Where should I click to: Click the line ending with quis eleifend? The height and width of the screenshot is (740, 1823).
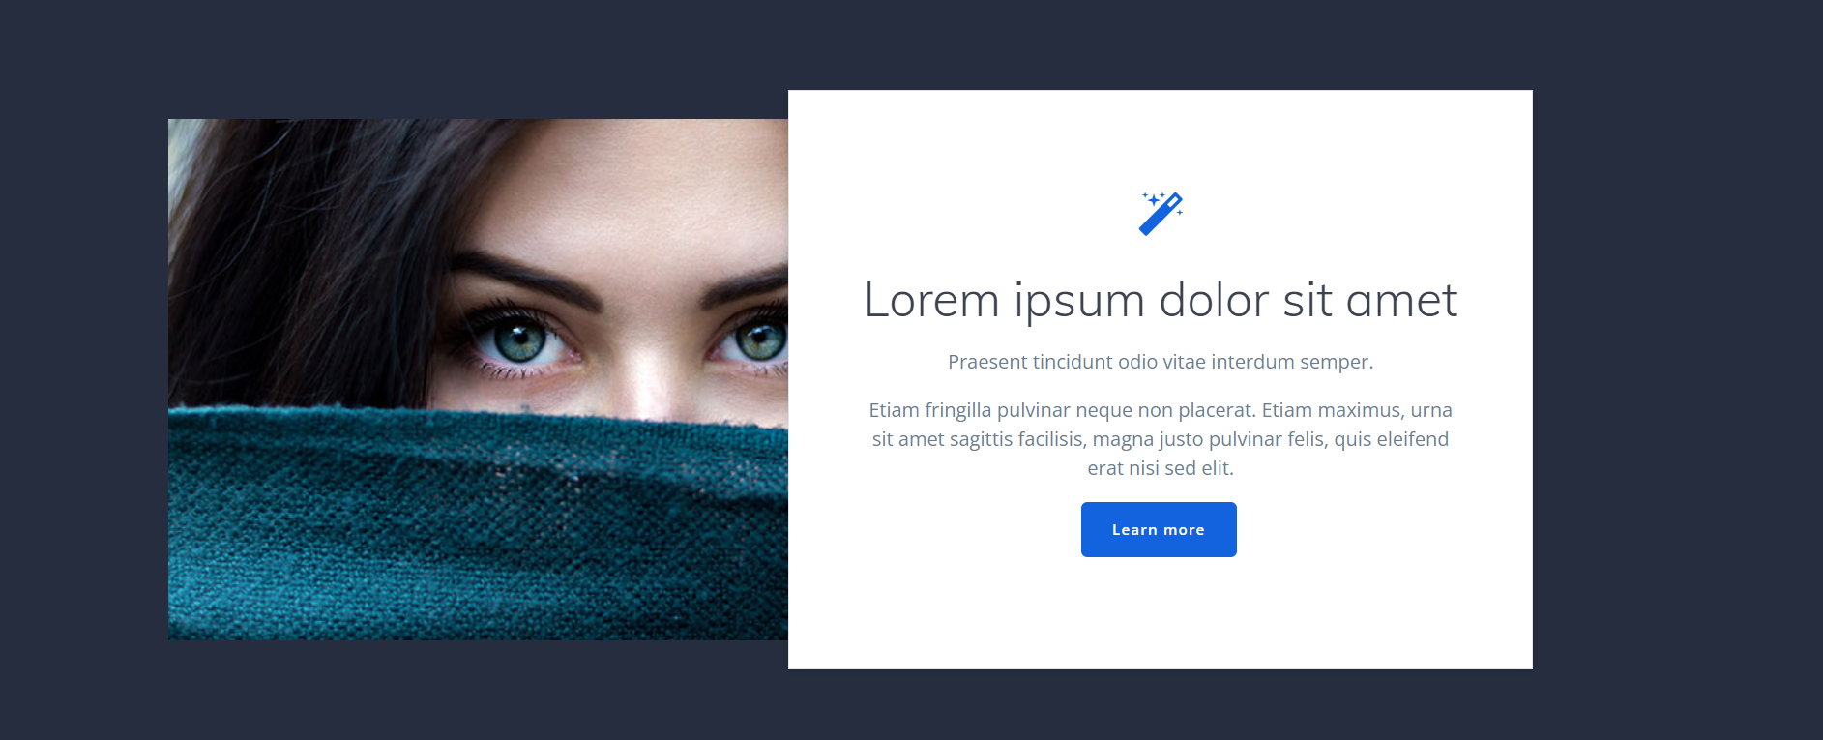(1161, 439)
